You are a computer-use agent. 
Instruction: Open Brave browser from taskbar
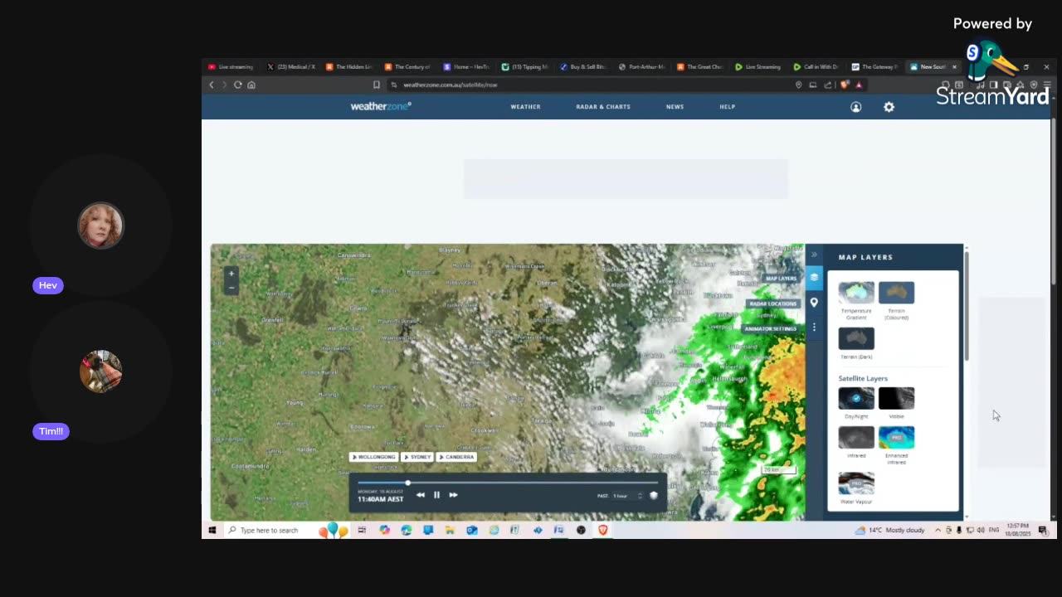click(603, 530)
